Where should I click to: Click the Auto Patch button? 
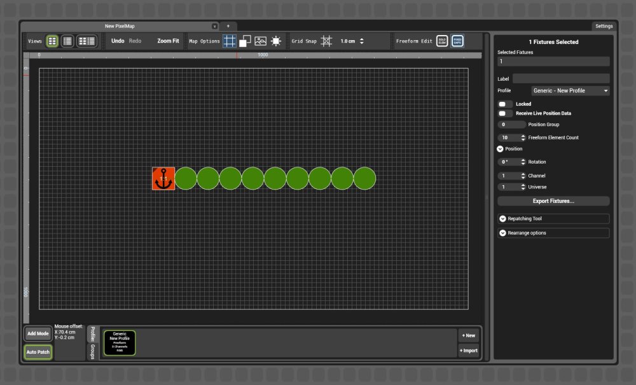tap(38, 352)
